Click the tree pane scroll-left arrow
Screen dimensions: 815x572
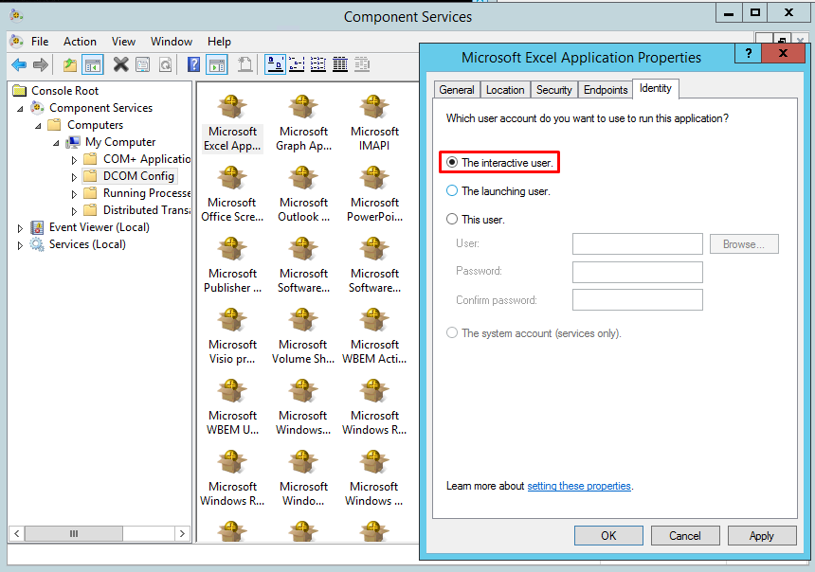click(17, 533)
